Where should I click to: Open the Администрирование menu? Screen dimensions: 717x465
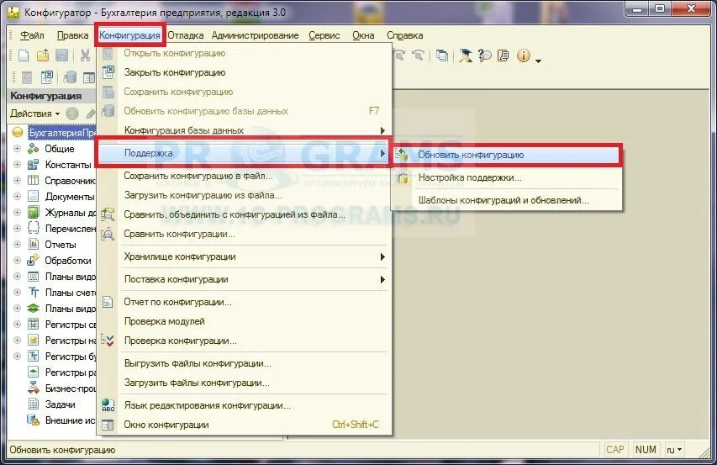point(255,35)
